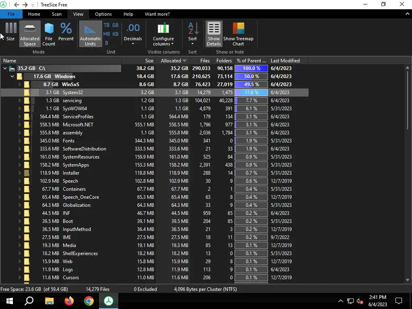Sort by the Size column header
This screenshot has width=412, height=309.
point(138,61)
